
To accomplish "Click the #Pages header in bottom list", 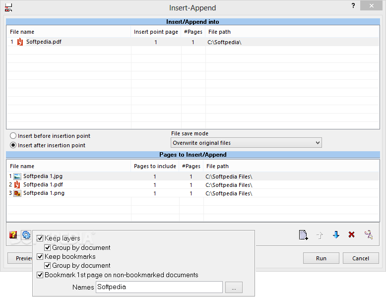I will point(191,166).
